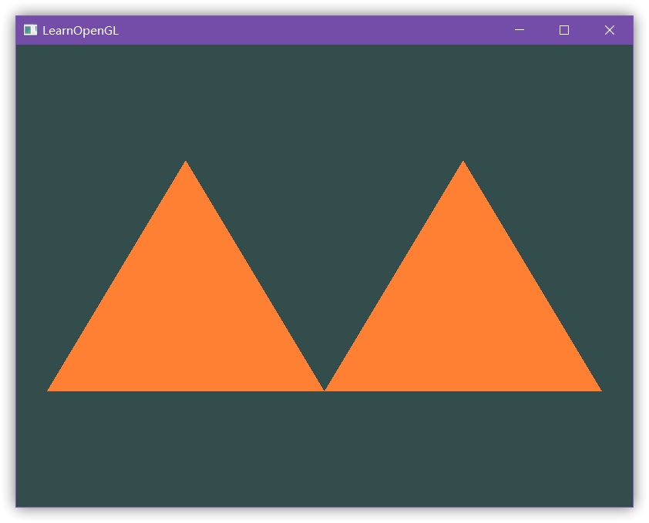Minimize the LearnOpenGL window
This screenshot has height=523, width=649.
click(520, 30)
